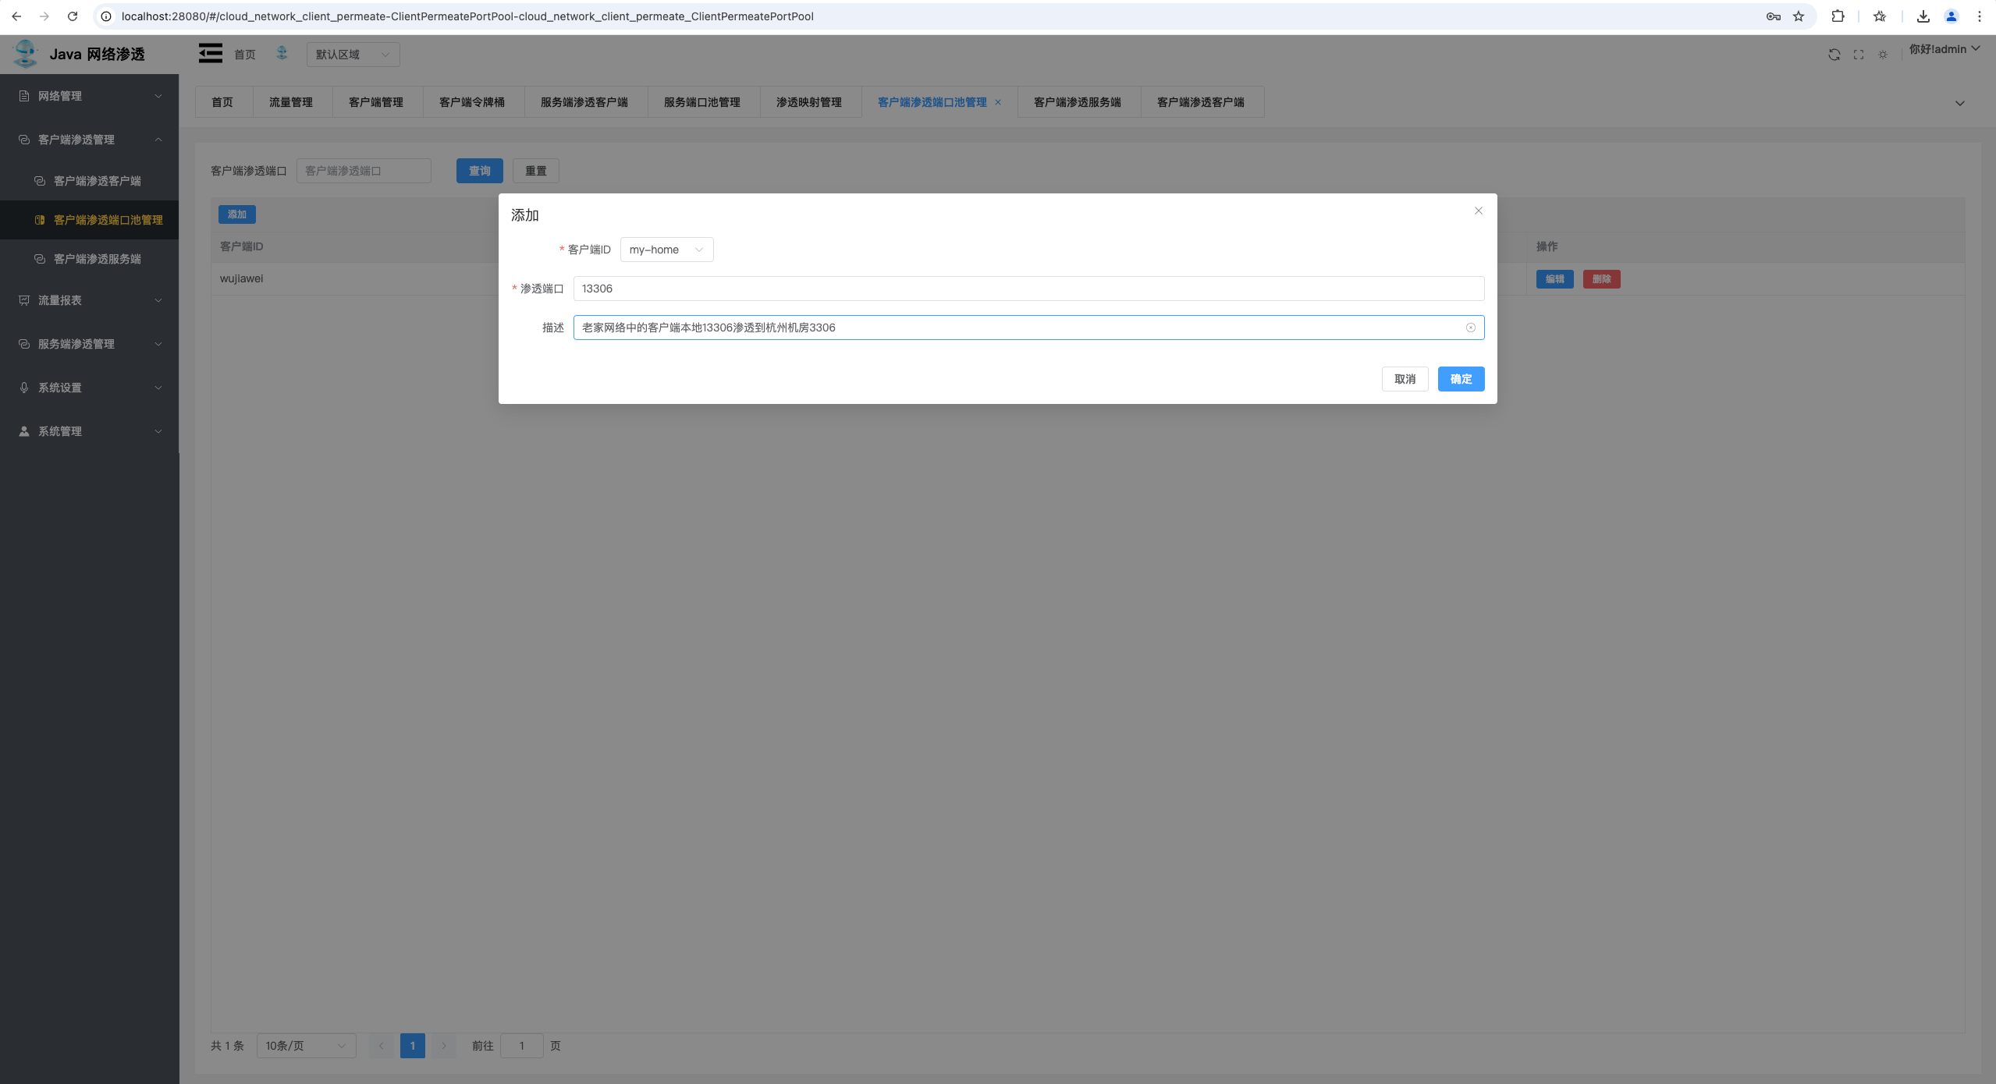Toggle fullscreen mode icon in header
This screenshot has height=1084, width=1996.
(x=1859, y=55)
